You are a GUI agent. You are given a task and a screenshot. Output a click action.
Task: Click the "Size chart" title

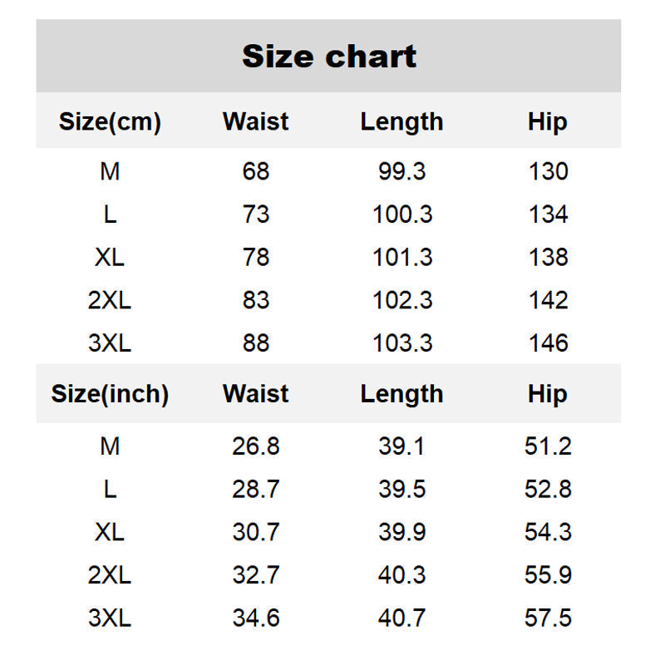pyautogui.click(x=329, y=57)
